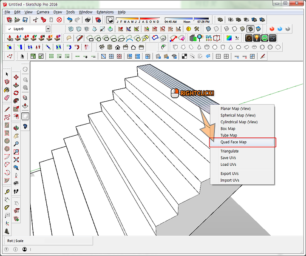Toggle the Layer0 checkmark
Image resolution: width=306 pixels, height=256 pixels.
9,29
